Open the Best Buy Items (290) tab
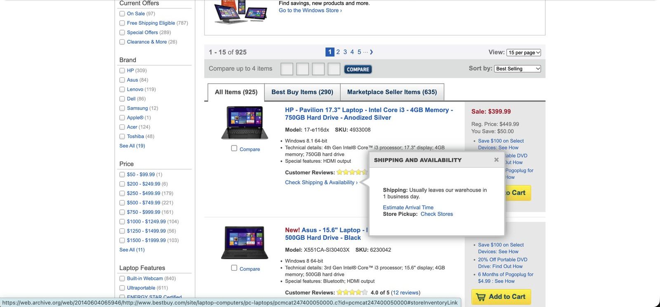660x307 pixels. [302, 92]
